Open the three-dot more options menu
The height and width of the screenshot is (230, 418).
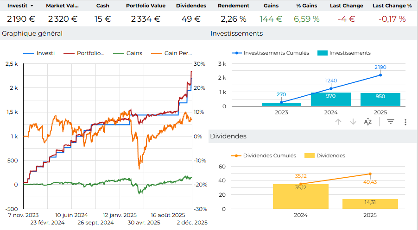pyautogui.click(x=405, y=122)
